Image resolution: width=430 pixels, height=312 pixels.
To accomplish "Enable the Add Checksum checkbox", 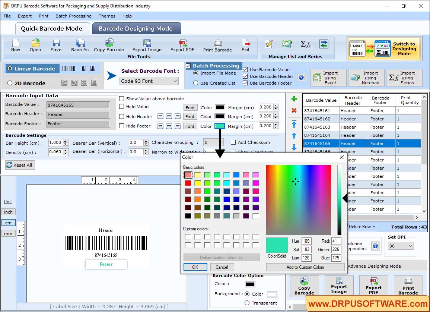I will [233, 142].
